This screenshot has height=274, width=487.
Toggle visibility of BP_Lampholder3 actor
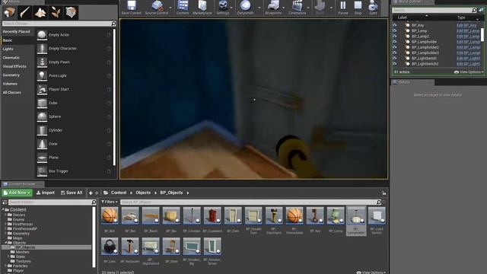point(395,53)
